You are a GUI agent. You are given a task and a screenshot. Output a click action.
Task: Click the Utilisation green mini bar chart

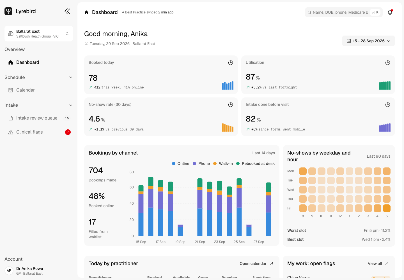(x=385, y=85)
